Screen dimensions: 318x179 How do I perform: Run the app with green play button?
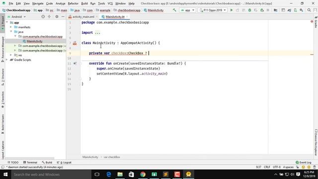(232, 10)
